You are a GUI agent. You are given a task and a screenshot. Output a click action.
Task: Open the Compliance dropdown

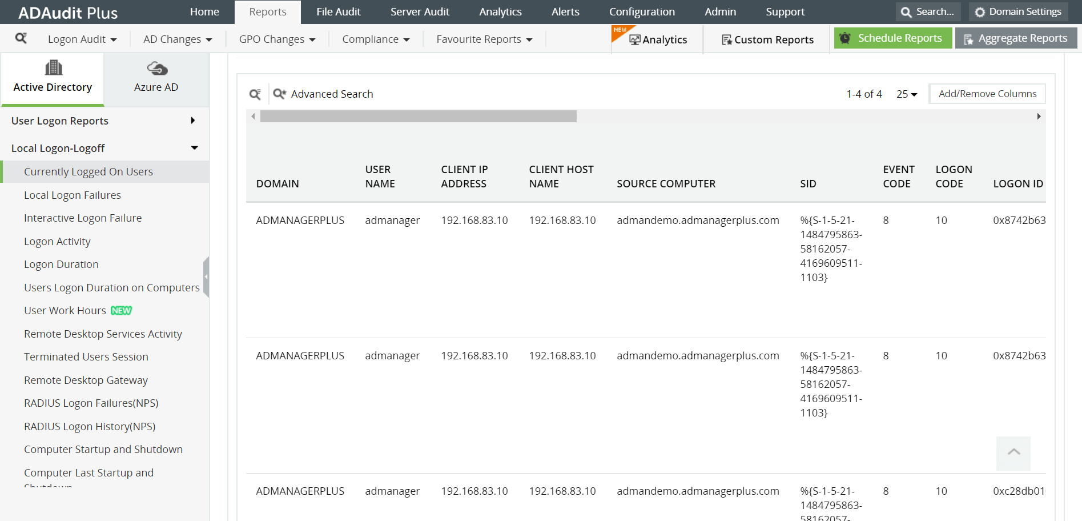(x=376, y=39)
